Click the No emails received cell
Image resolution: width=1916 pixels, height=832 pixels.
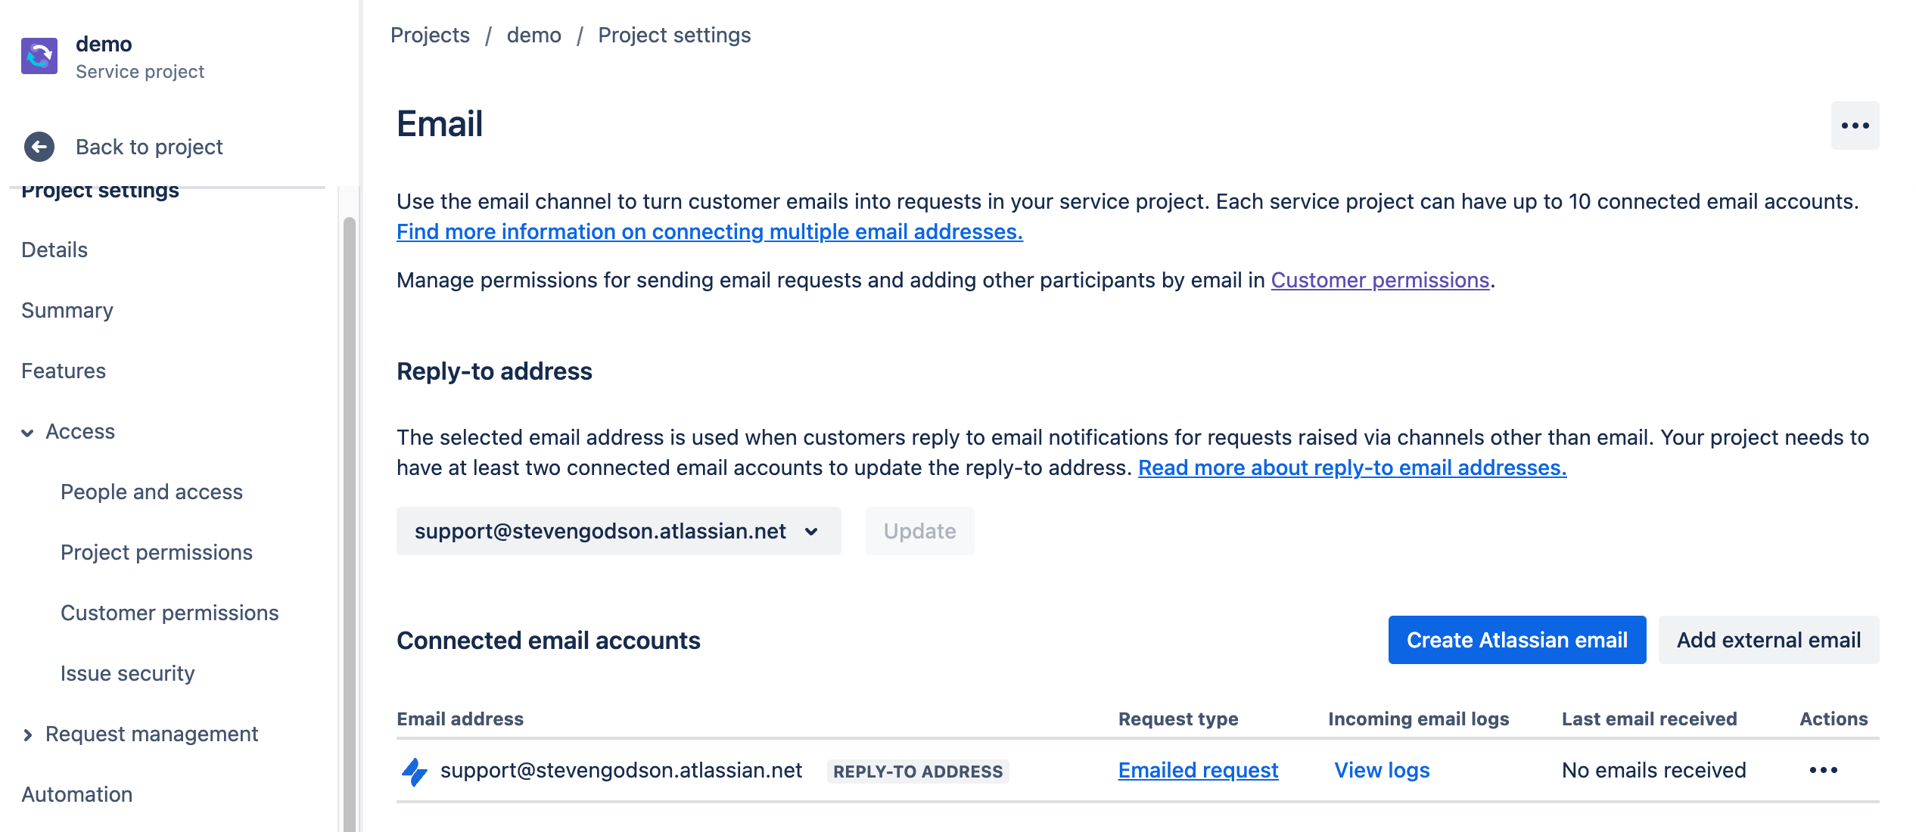(1654, 770)
